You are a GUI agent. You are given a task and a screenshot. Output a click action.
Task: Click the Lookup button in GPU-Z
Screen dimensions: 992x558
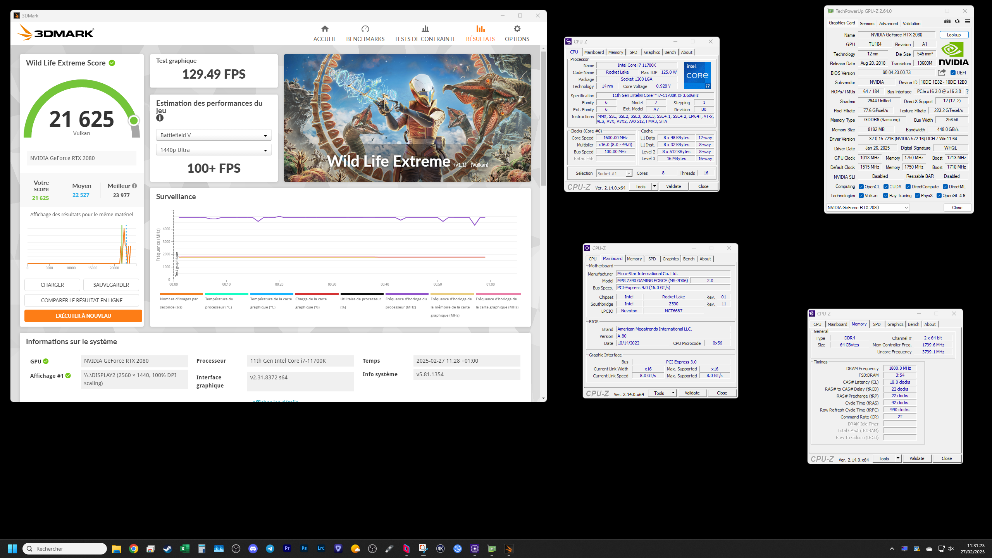954,35
